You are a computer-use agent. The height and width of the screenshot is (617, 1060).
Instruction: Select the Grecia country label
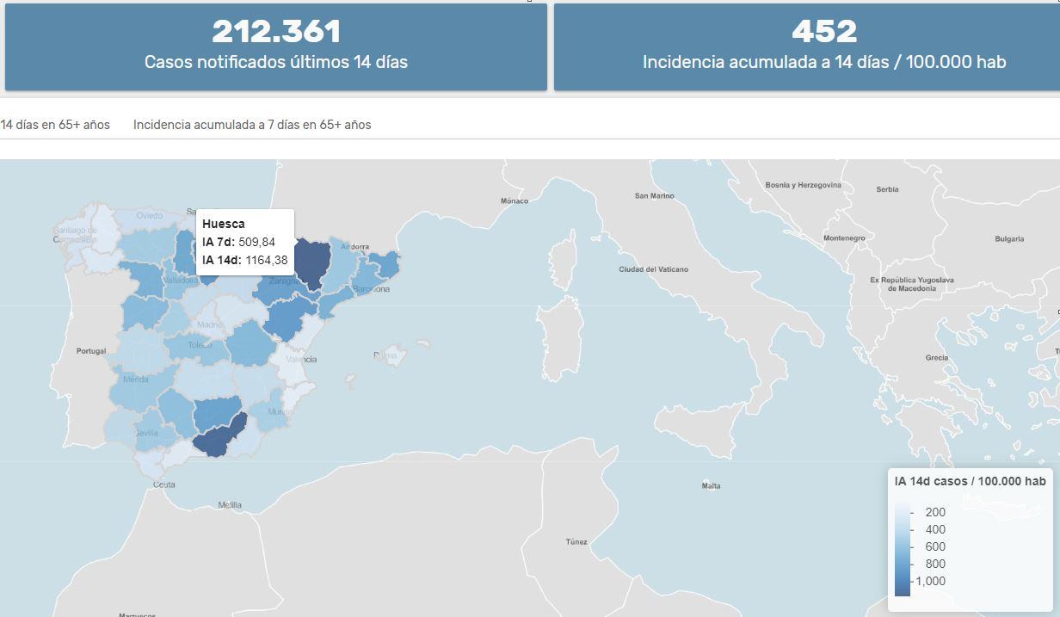[936, 358]
